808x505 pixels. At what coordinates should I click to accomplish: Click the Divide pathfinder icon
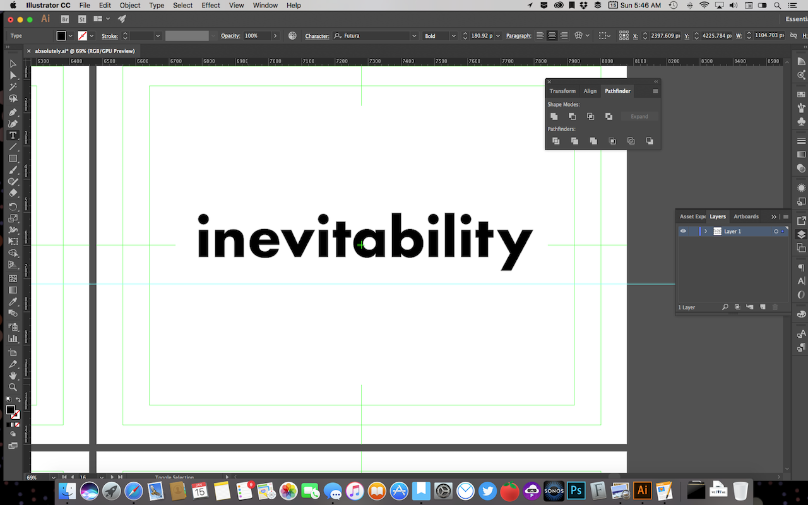(x=555, y=141)
